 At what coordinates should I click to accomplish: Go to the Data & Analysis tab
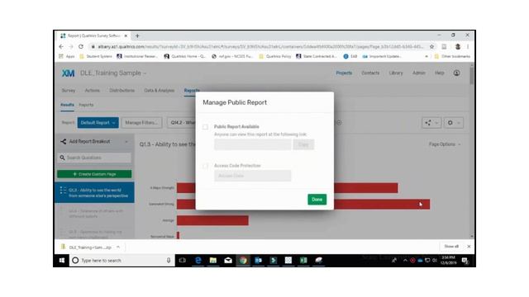[x=160, y=91]
